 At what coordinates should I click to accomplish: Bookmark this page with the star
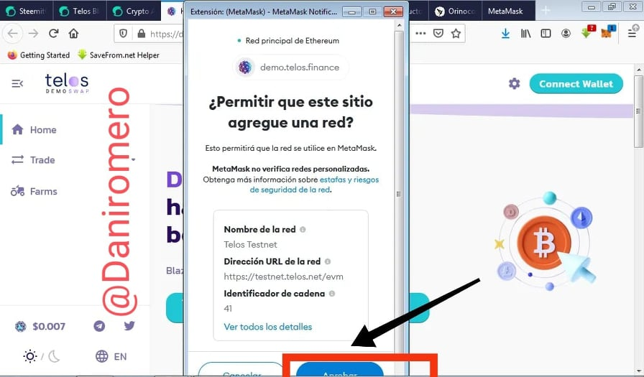[x=456, y=33]
